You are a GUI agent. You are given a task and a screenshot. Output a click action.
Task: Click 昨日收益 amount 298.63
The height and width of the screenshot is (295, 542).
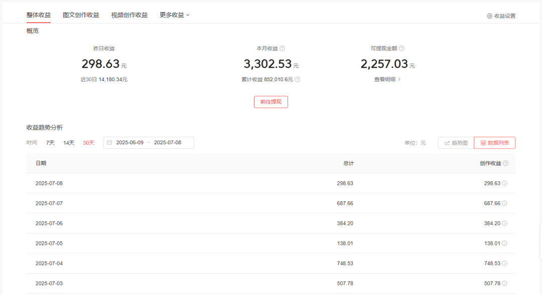pyautogui.click(x=100, y=64)
